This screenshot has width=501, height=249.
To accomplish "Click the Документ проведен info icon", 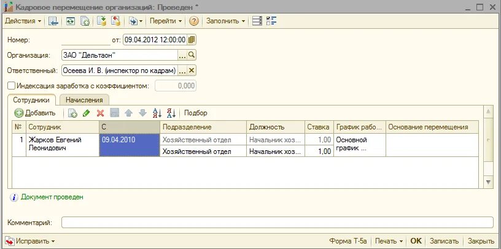I will pos(14,197).
